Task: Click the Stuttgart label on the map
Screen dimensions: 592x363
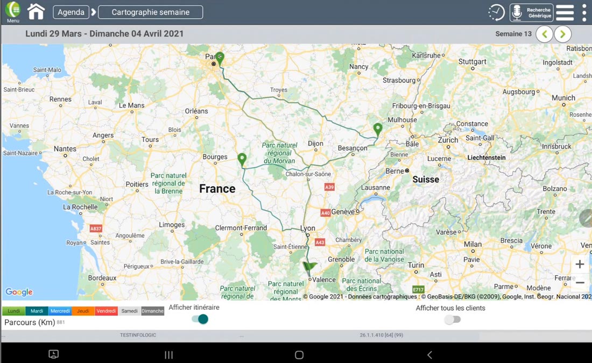Action: pyautogui.click(x=473, y=61)
